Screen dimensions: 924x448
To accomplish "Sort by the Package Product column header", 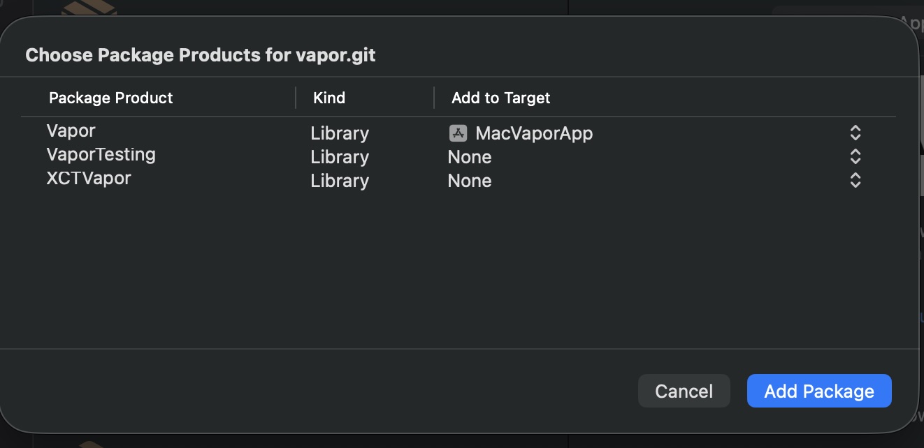I will (111, 98).
